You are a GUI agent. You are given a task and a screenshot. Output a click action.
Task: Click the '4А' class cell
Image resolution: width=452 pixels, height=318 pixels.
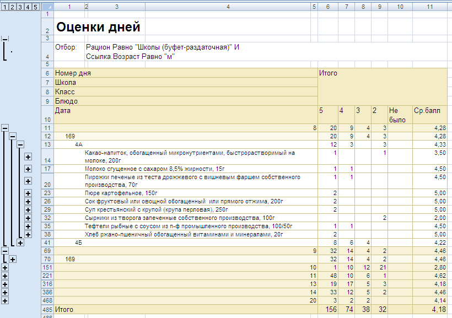coord(79,145)
